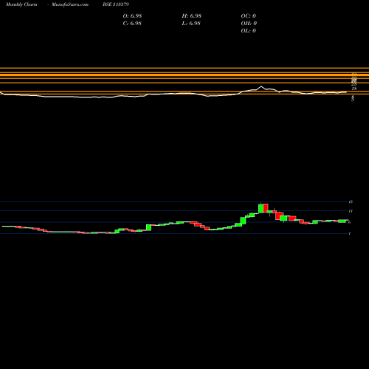The image size is (369, 369).
Task: Select the high value "H: 6.98"
Action: click(x=192, y=15)
